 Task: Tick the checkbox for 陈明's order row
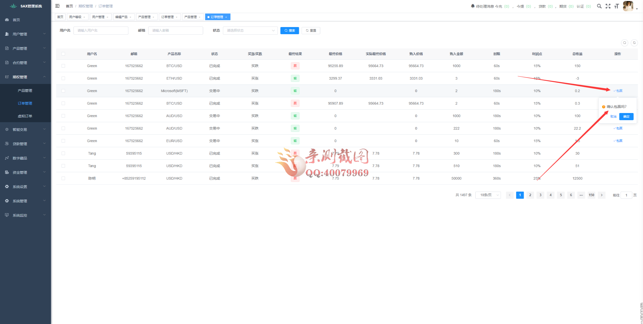pyautogui.click(x=63, y=178)
